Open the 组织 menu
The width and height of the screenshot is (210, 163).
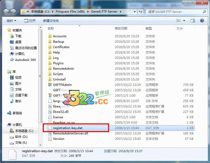pyautogui.click(x=12, y=21)
